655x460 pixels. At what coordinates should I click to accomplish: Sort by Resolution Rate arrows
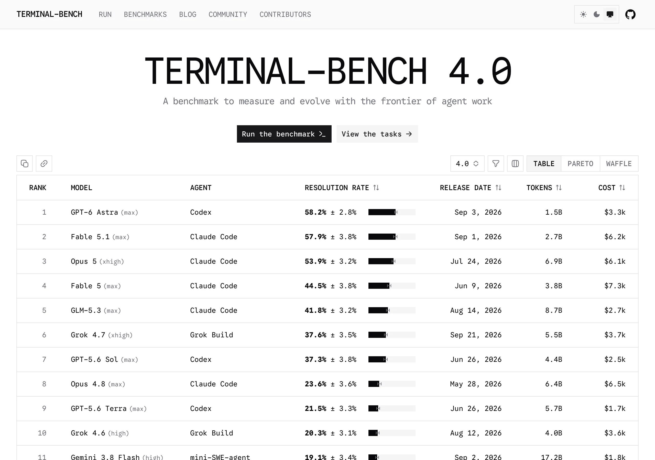tap(376, 188)
